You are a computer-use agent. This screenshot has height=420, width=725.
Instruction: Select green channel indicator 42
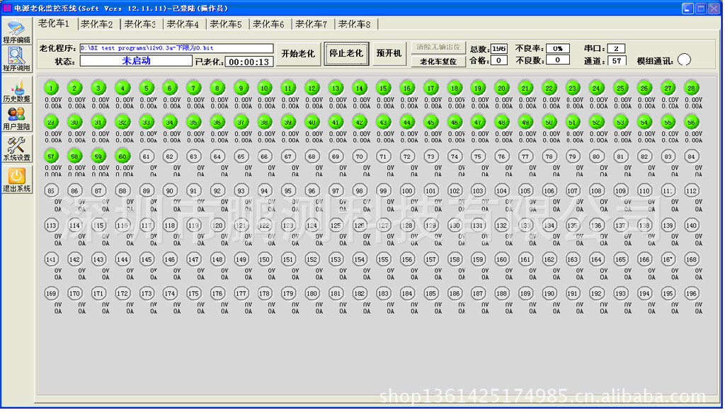(x=359, y=122)
